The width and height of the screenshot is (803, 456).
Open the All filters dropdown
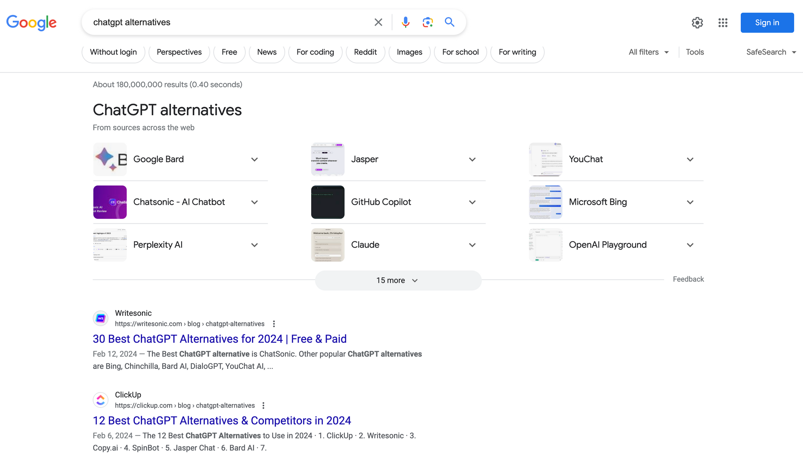coord(648,52)
